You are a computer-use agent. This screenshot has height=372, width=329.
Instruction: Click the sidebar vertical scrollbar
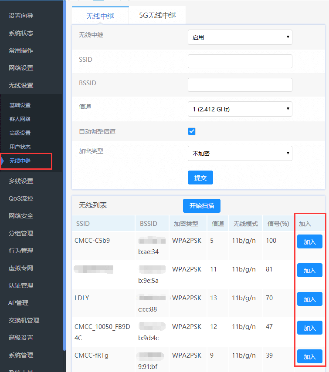tap(64, 174)
